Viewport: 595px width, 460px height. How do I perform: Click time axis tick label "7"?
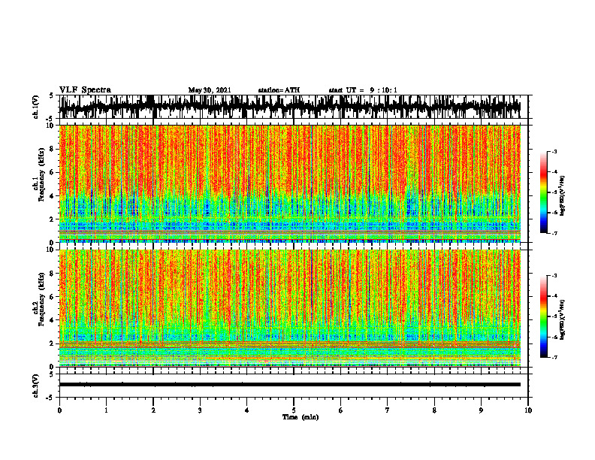tap(388, 410)
